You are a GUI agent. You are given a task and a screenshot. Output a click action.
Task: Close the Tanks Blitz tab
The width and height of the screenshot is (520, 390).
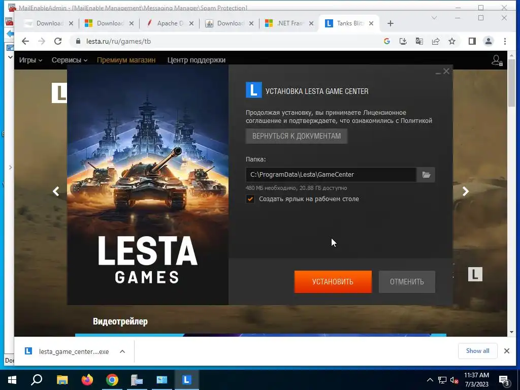(371, 23)
